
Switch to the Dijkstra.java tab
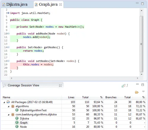(15, 4)
